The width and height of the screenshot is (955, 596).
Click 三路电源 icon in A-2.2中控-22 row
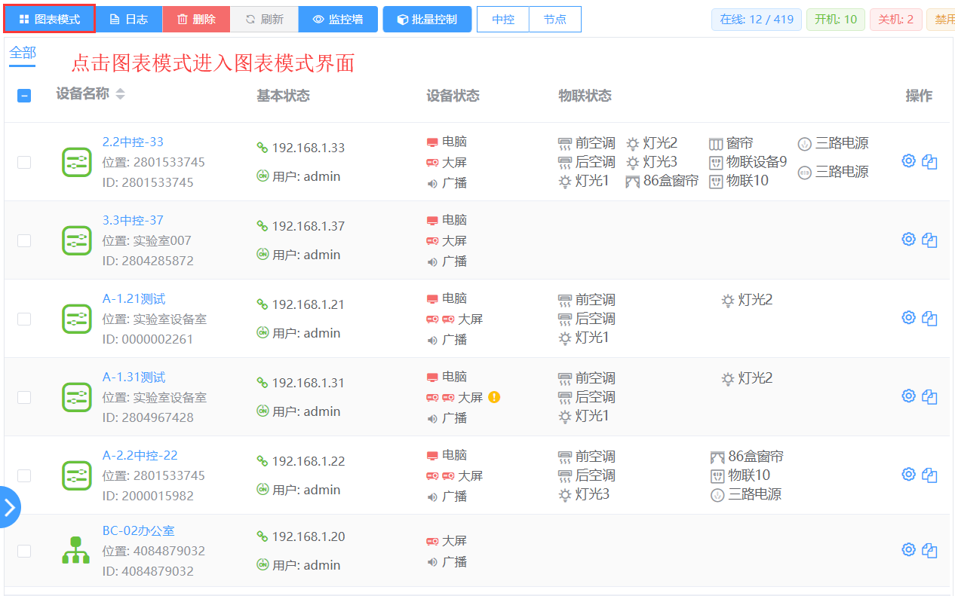717,495
